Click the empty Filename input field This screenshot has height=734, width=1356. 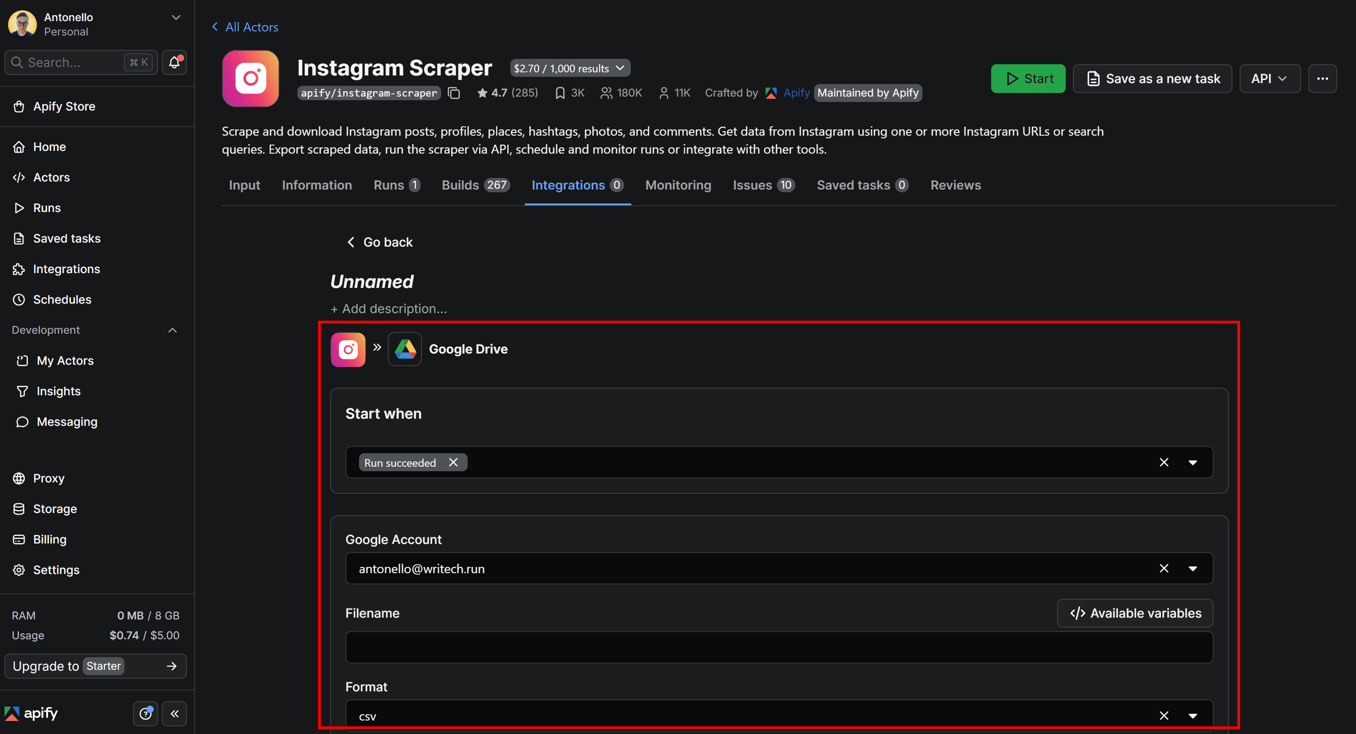778,647
